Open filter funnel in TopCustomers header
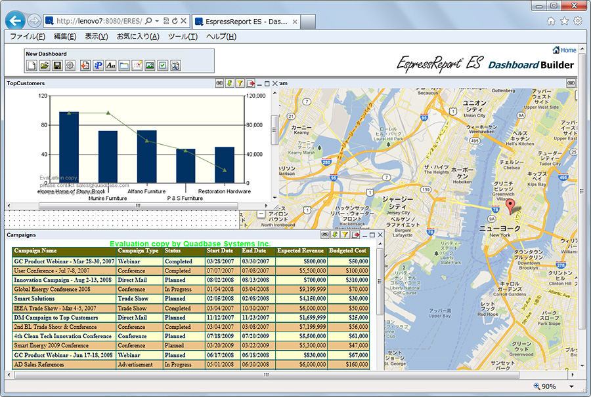Screen dimensions: 591x397 tap(240, 83)
